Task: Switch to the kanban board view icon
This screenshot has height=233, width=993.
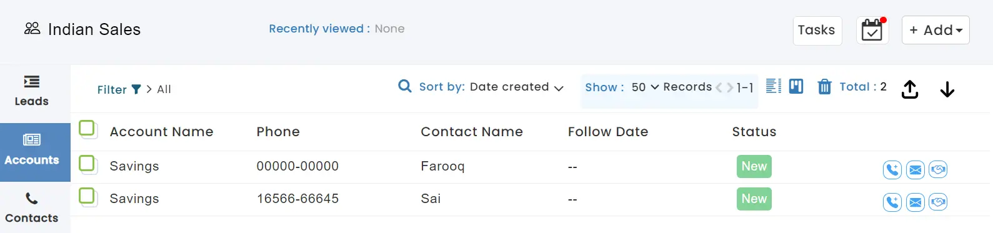Action: click(796, 86)
